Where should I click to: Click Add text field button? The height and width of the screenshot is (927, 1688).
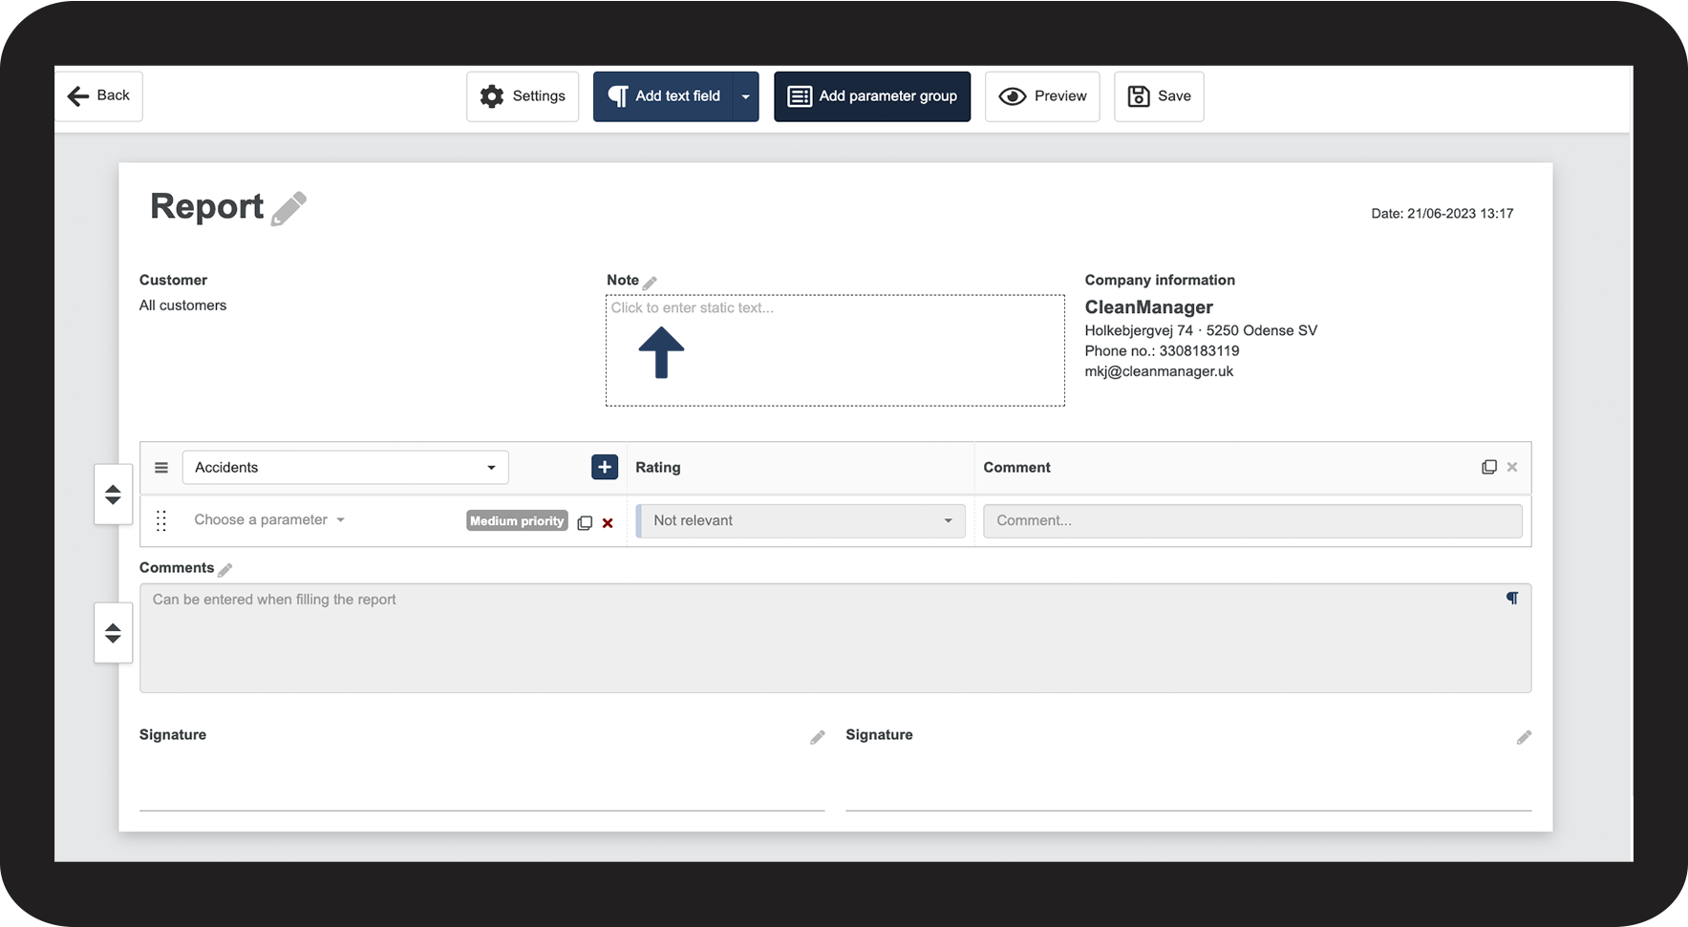[x=664, y=96]
